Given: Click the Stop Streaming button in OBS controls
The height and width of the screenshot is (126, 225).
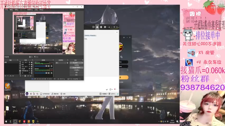Looking at the screenshot, I should pos(75,63).
